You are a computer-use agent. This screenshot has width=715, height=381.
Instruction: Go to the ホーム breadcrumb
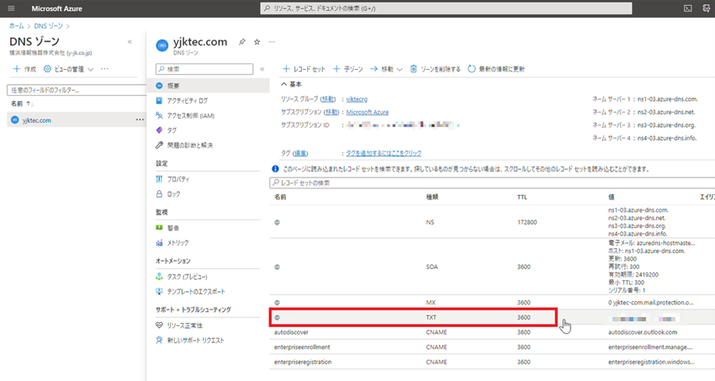(17, 26)
